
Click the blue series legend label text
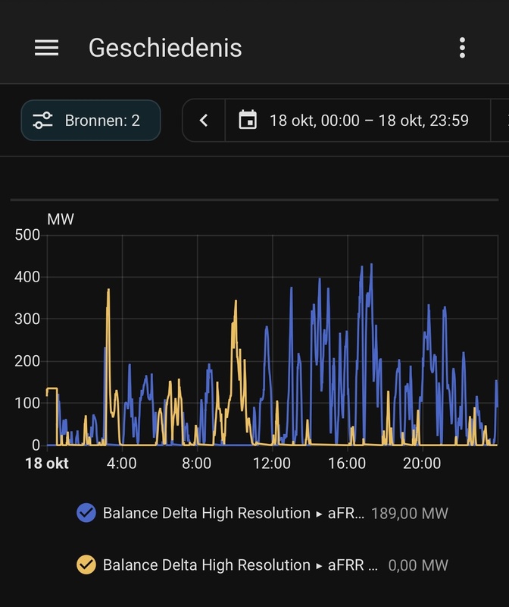coord(233,513)
